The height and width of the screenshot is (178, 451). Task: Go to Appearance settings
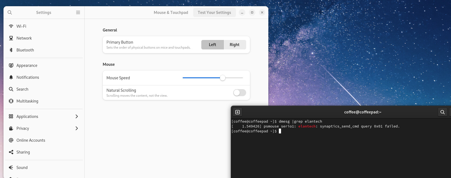pos(44,65)
